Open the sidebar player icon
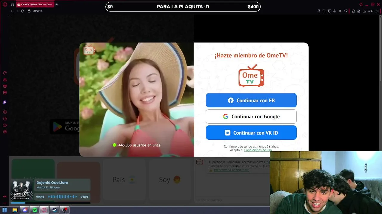This screenshot has height=214, width=382. (5, 112)
